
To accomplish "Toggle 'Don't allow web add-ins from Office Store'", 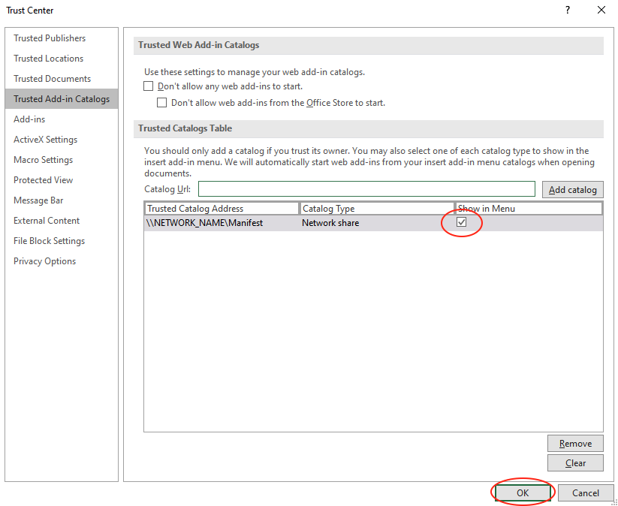I will (162, 103).
